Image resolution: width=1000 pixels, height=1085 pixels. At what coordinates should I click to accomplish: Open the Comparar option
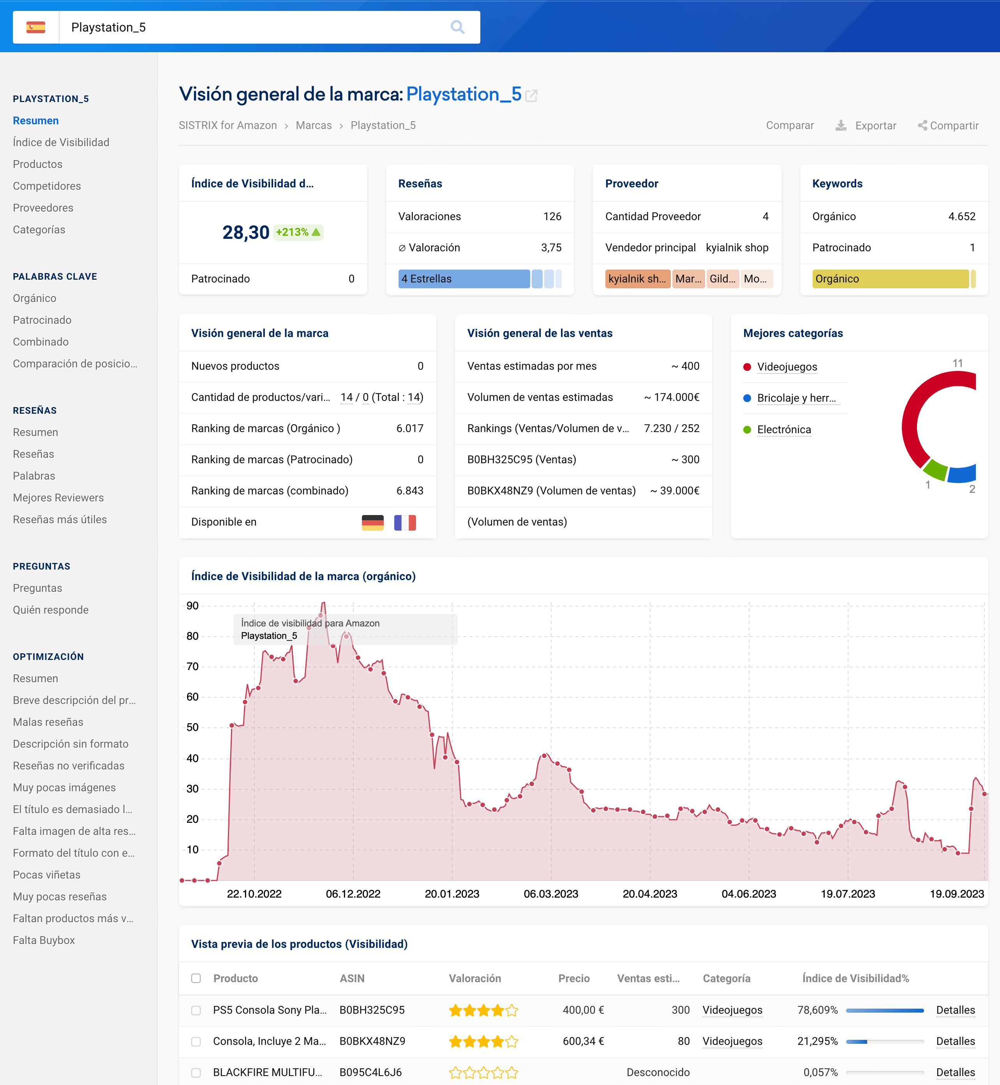790,125
